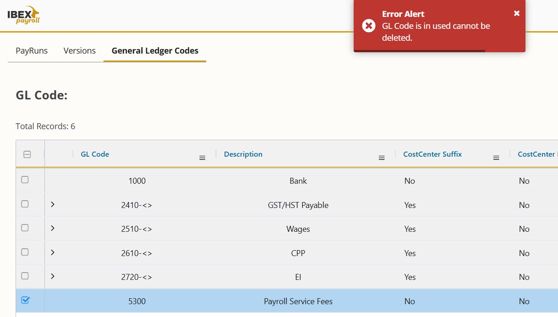Click the red error circle icon
This screenshot has height=317, width=558.
click(369, 26)
